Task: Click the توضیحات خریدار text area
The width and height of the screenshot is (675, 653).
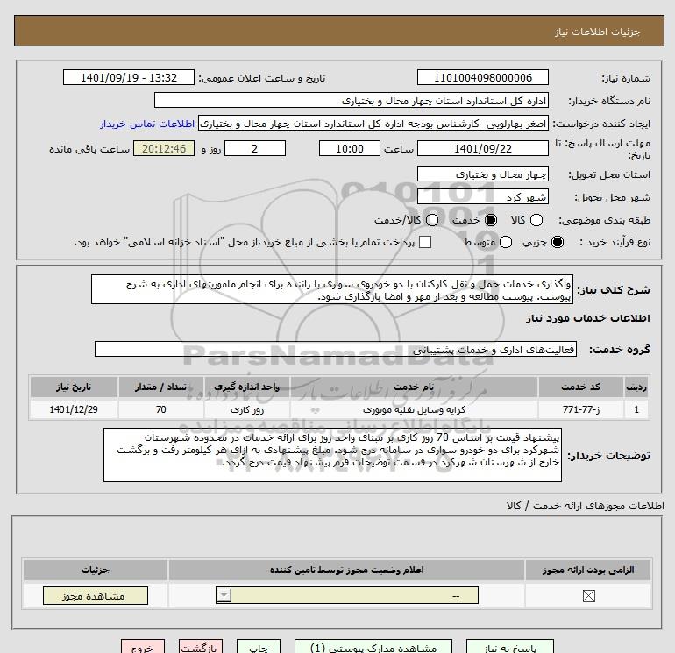Action: click(332, 455)
